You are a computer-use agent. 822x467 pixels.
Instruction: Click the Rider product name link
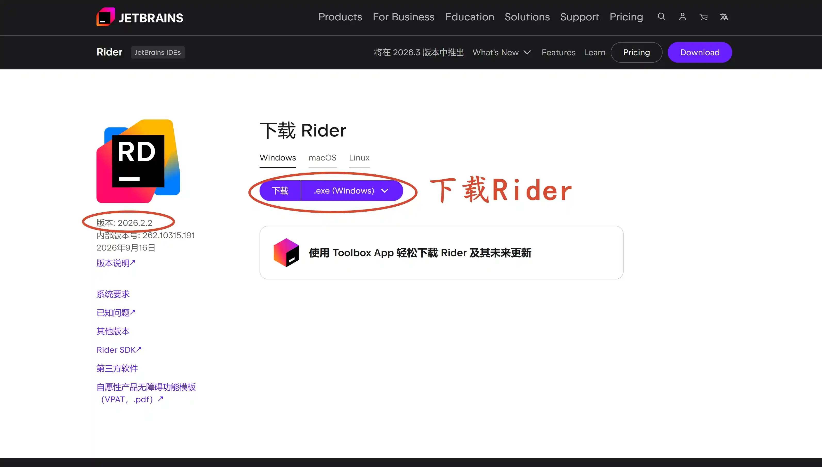tap(109, 52)
